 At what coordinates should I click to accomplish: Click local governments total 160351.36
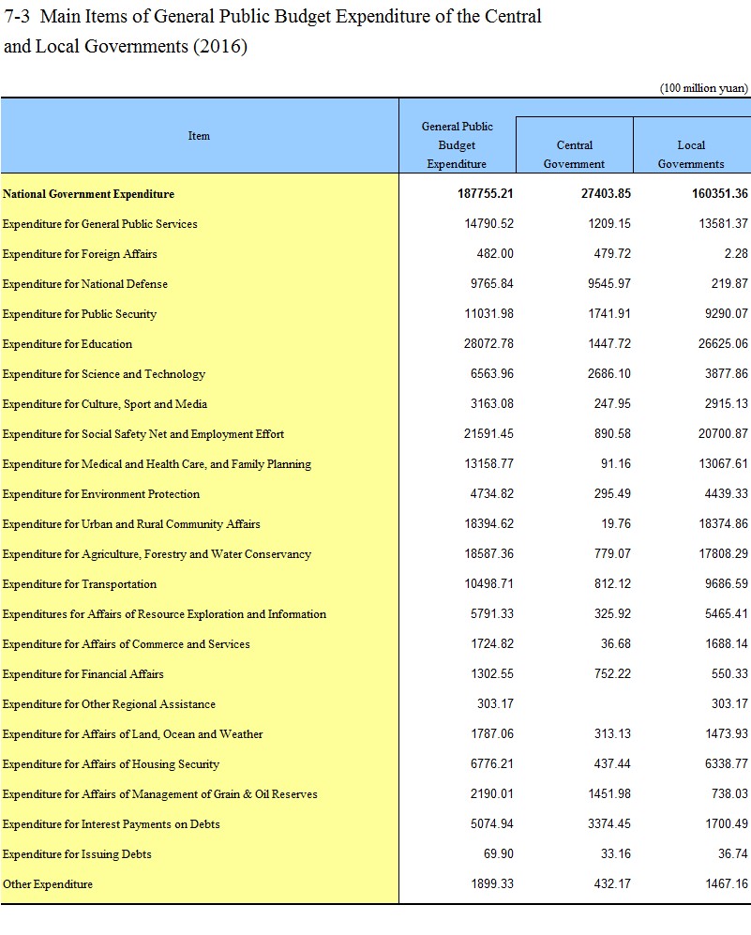pos(719,194)
